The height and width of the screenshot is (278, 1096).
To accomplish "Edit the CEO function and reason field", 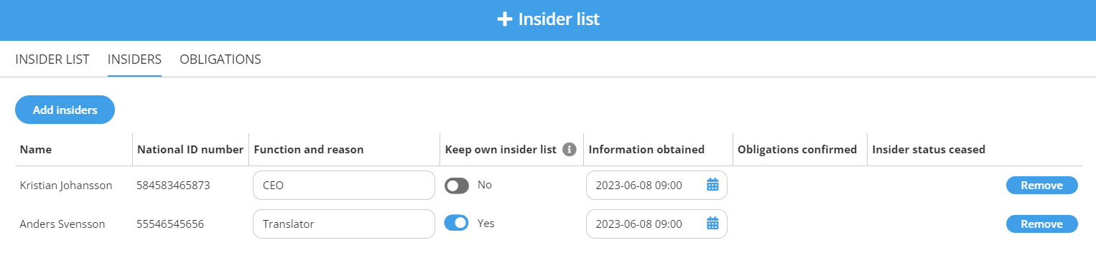I will pos(344,185).
